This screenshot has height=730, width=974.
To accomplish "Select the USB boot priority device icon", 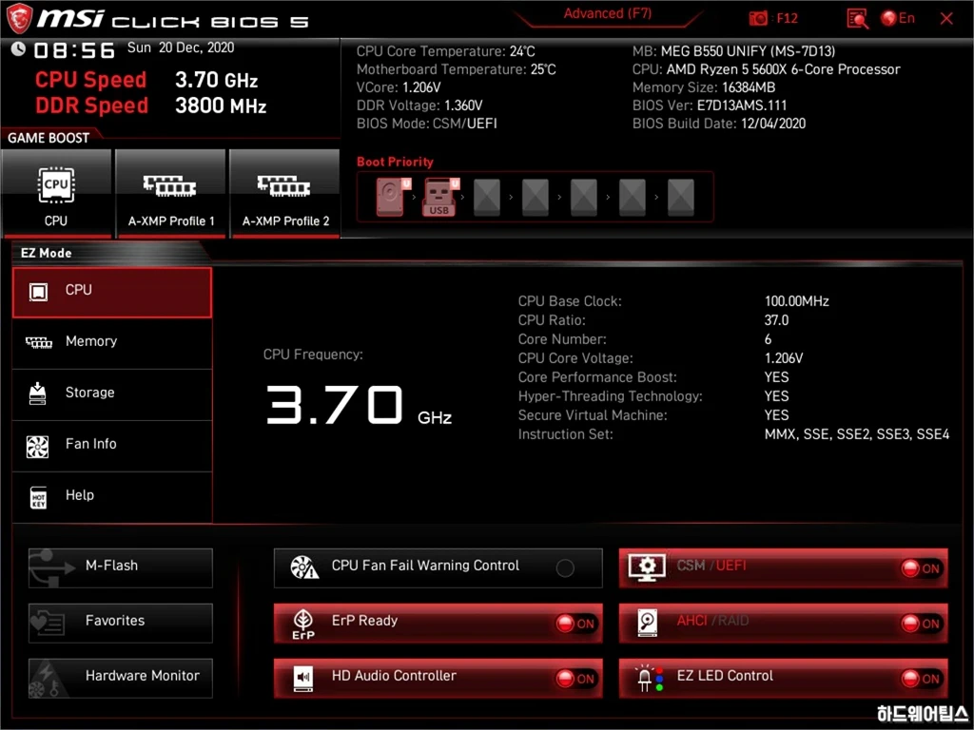I will point(439,197).
